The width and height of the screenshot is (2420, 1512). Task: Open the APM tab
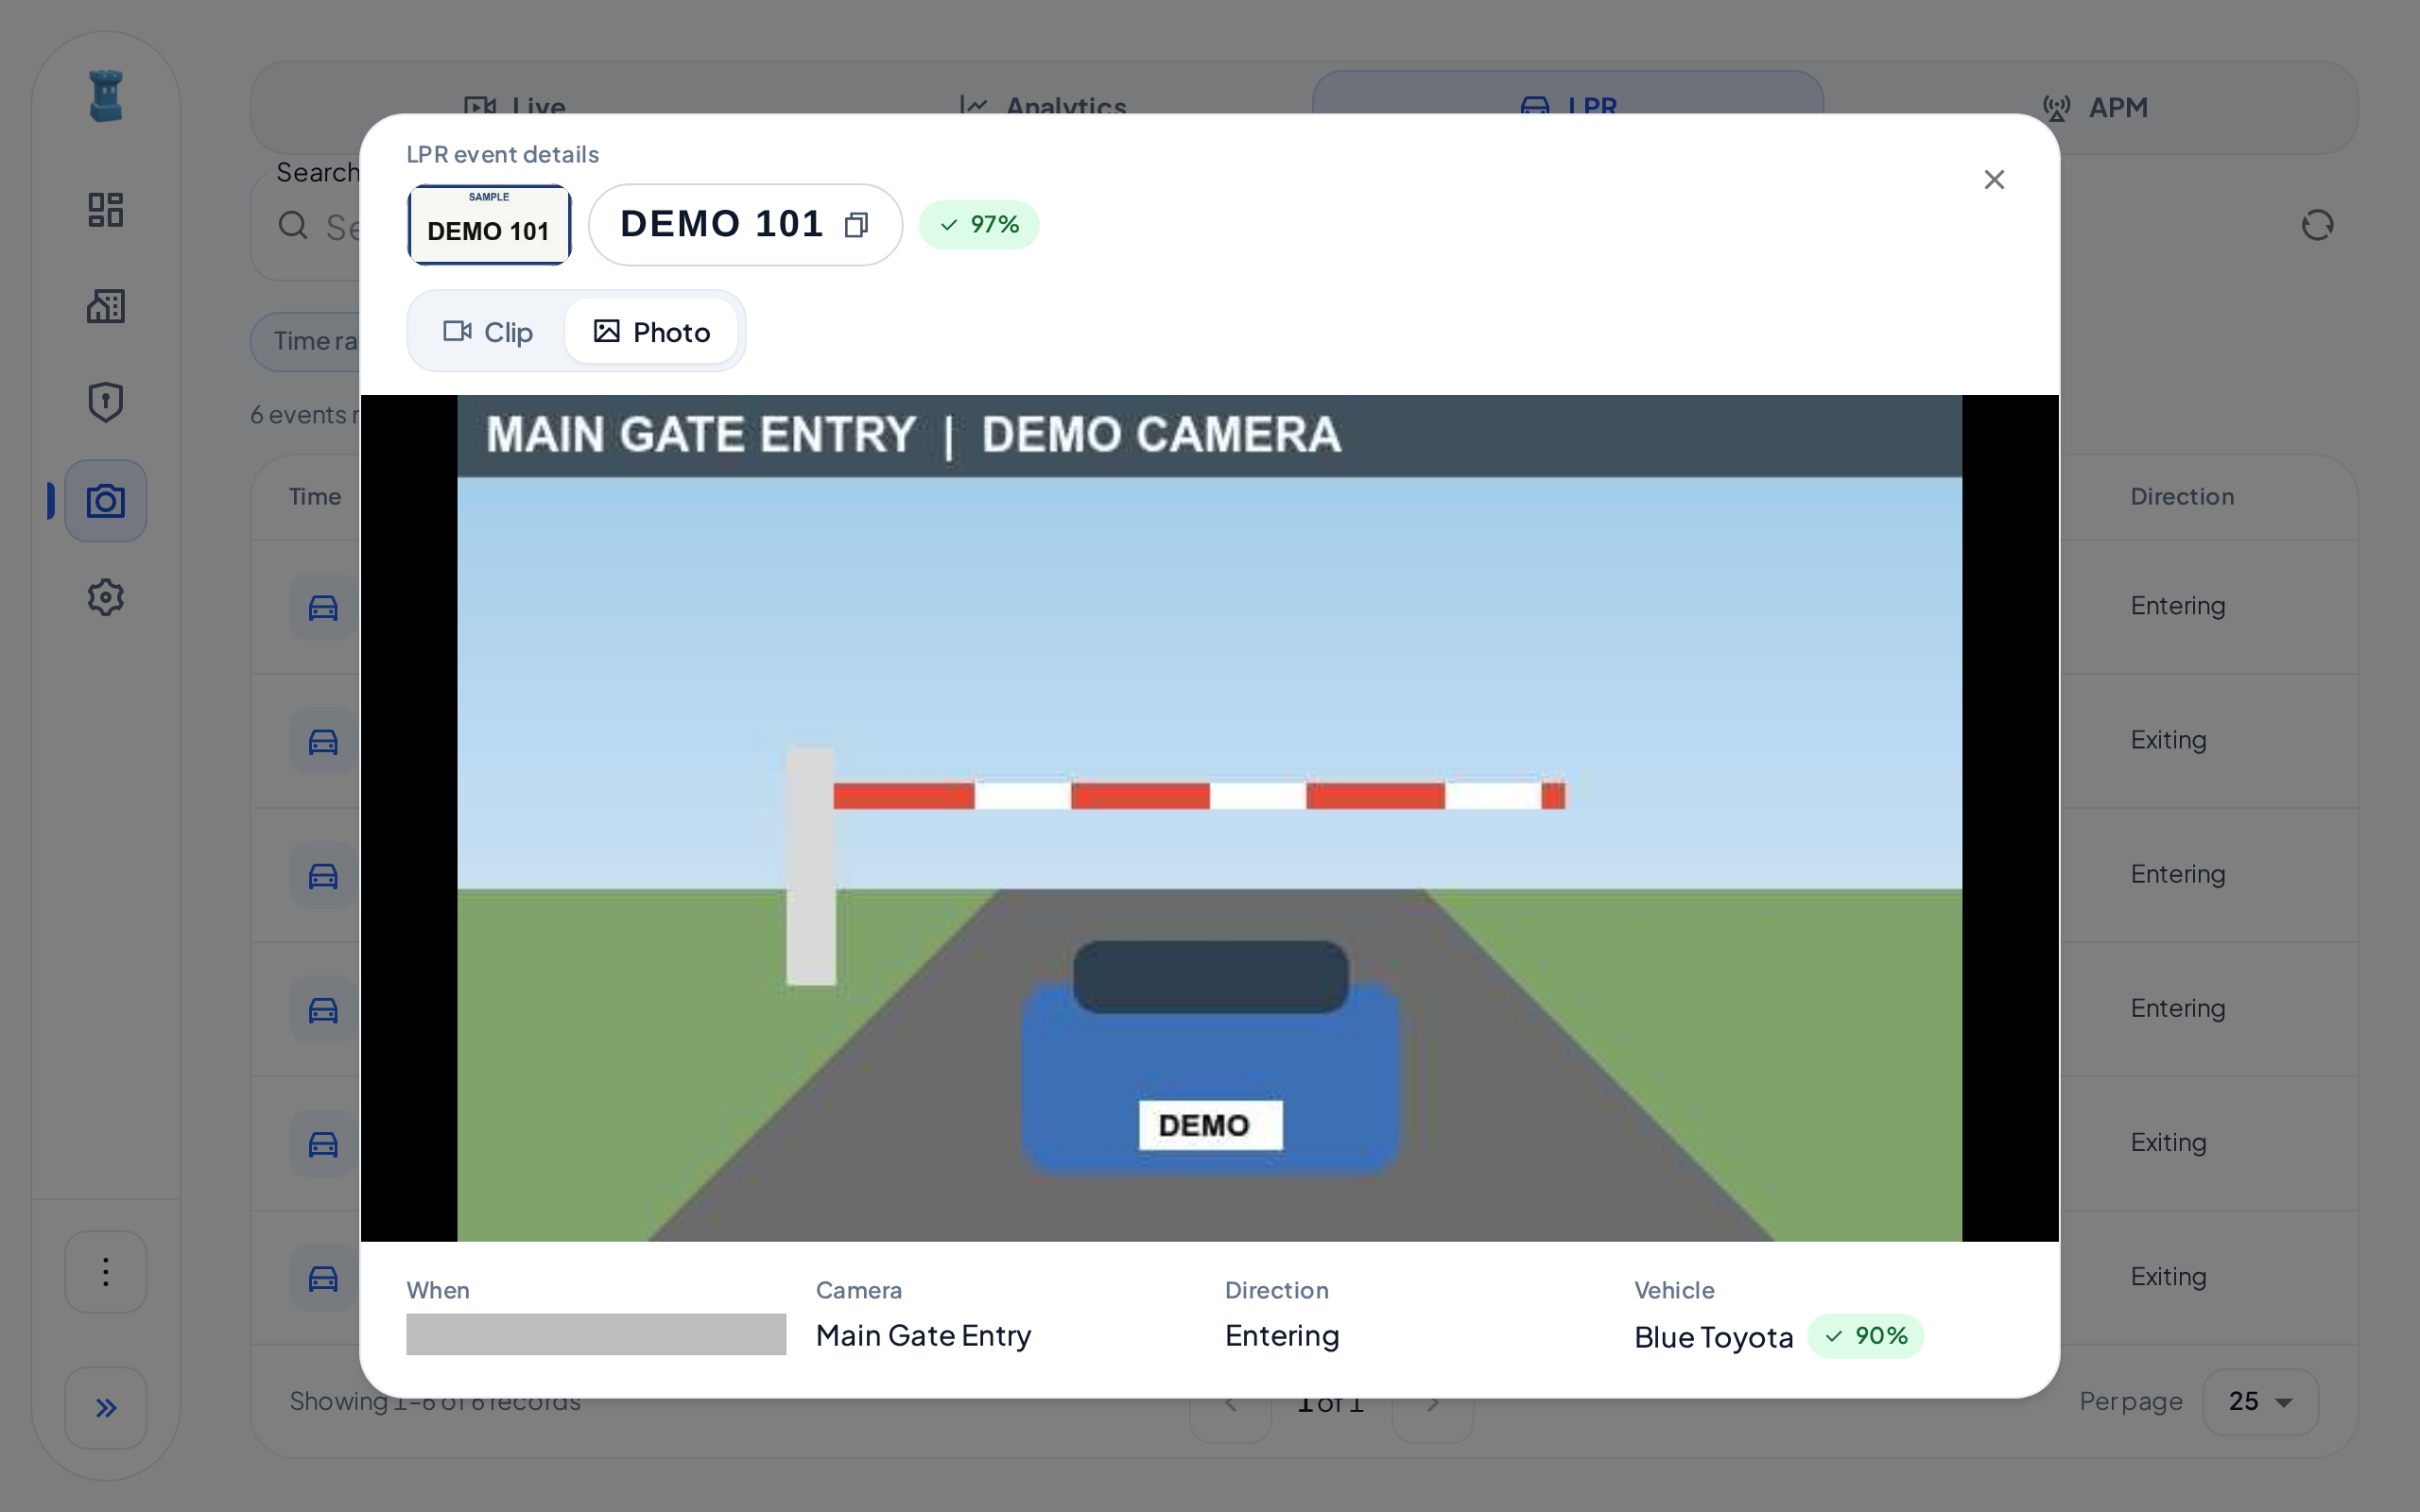(2095, 108)
